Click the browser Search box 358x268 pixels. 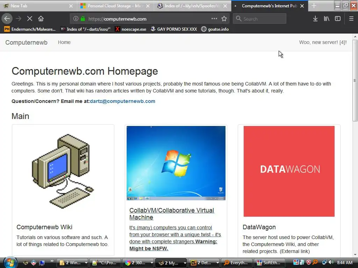click(x=260, y=19)
